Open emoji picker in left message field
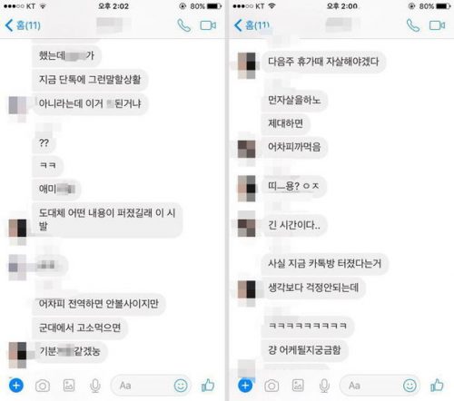 (x=181, y=386)
